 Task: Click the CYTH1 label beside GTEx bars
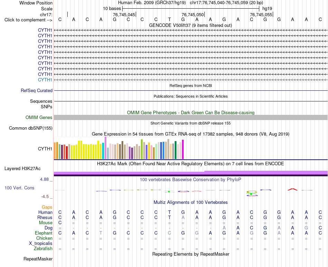(x=45, y=149)
